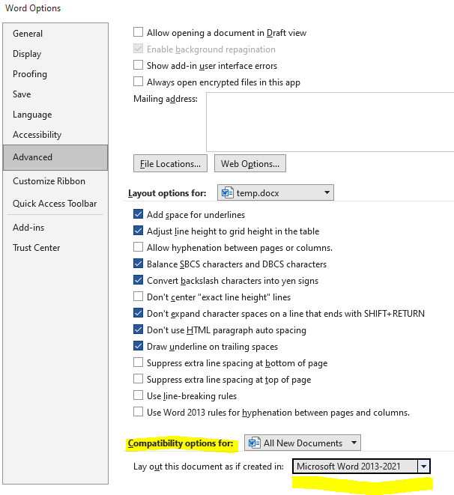Click the Lay out this document as if created in label
This screenshot has width=454, height=495.
point(208,467)
